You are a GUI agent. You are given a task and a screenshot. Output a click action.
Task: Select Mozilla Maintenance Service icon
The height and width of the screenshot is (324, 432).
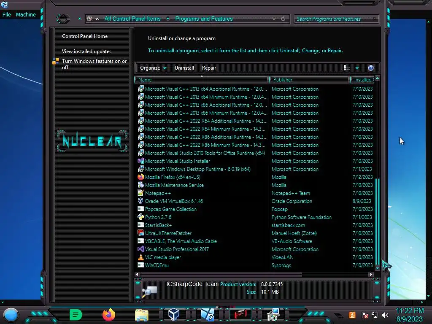[x=140, y=185]
